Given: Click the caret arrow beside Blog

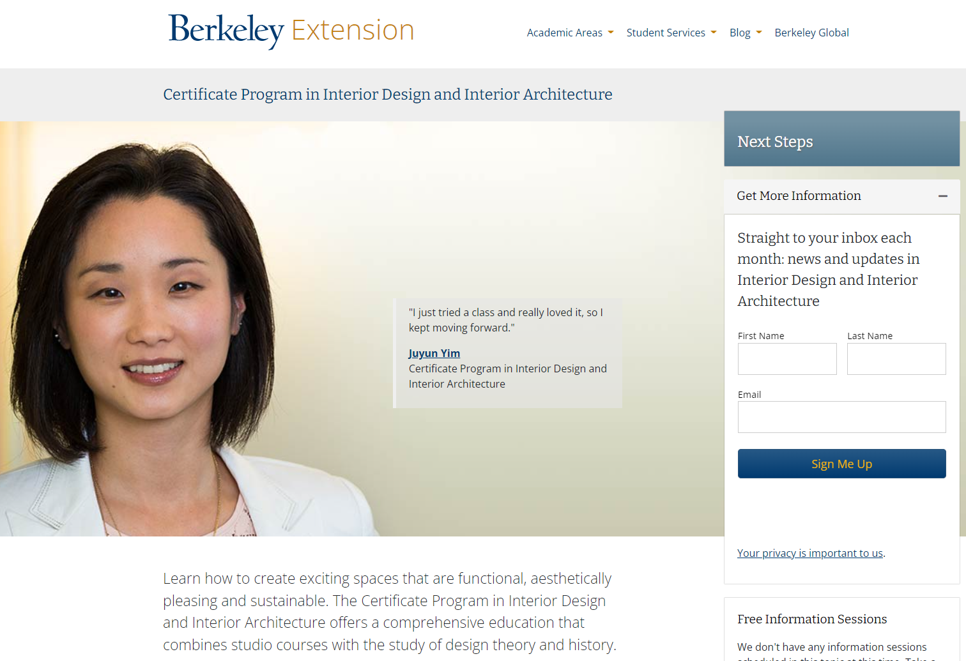Looking at the screenshot, I should [x=759, y=33].
